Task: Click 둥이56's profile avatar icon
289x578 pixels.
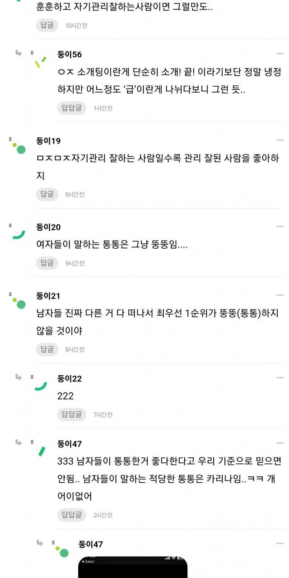Action: pos(41,61)
